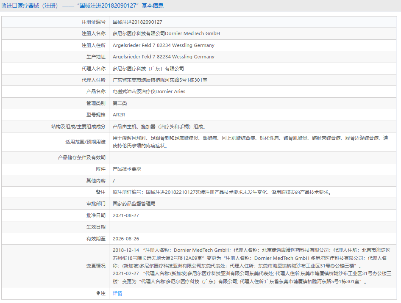Click the model specification AR2R
Screen dimensions: 401x303
(x=119, y=115)
